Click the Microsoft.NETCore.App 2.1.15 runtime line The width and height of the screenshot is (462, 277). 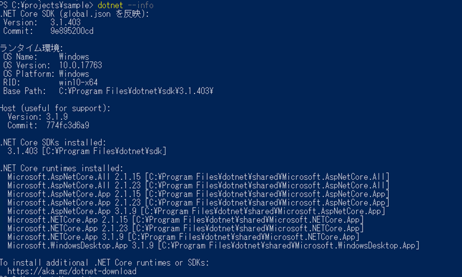(186, 220)
